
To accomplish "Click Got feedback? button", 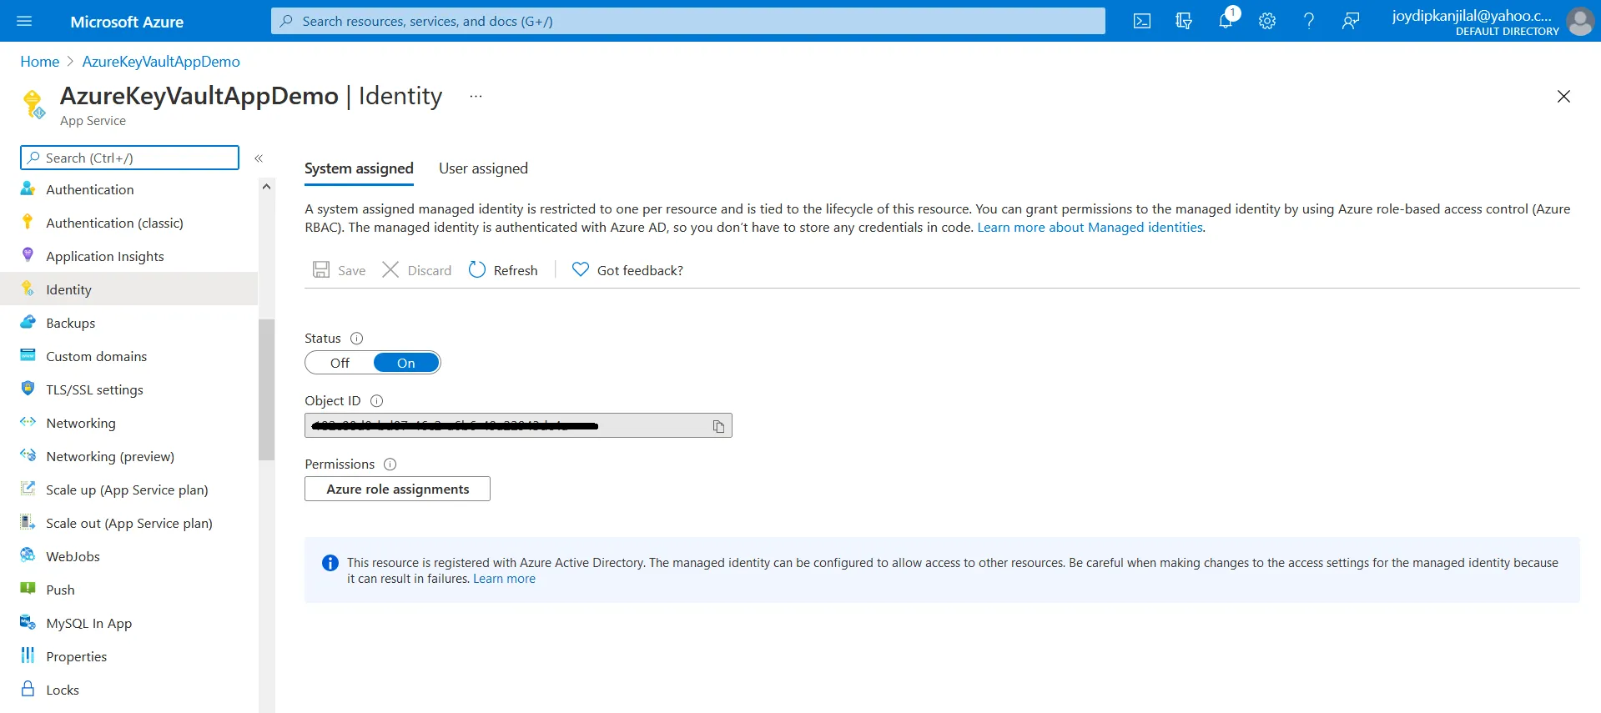I will [627, 270].
